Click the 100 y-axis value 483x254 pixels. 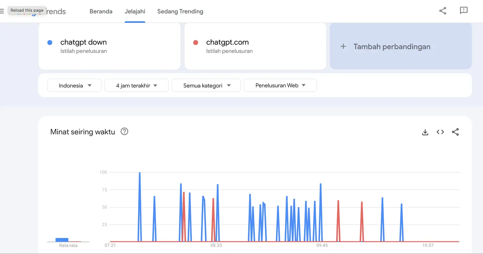pos(103,172)
